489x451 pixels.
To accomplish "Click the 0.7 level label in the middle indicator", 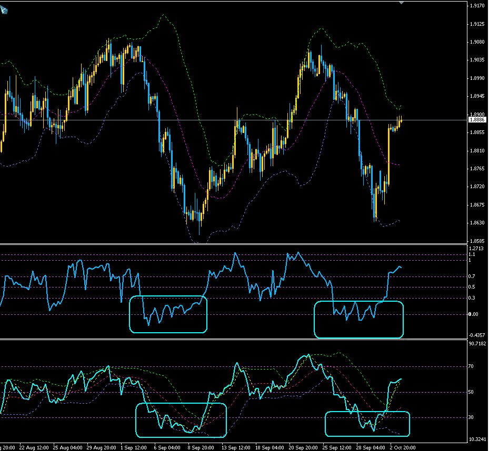I will (471, 276).
